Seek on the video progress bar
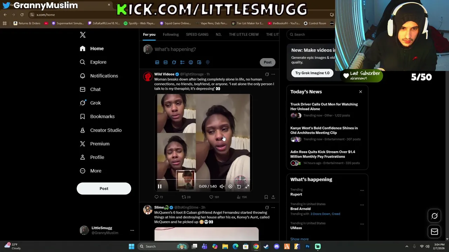The image size is (449, 252). coord(203,180)
